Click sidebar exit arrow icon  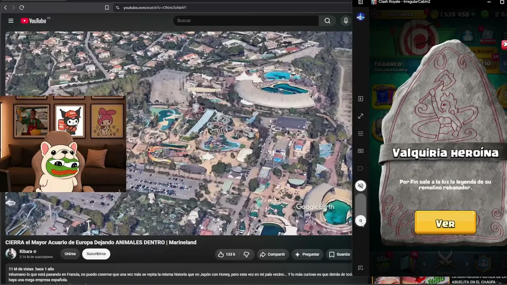[360, 99]
